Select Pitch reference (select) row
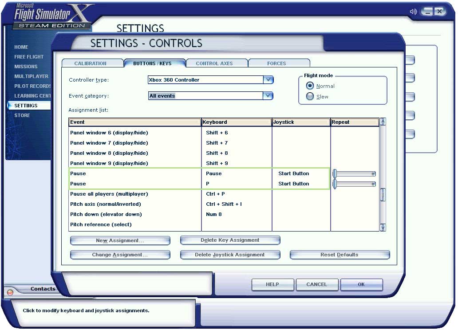 pos(224,224)
